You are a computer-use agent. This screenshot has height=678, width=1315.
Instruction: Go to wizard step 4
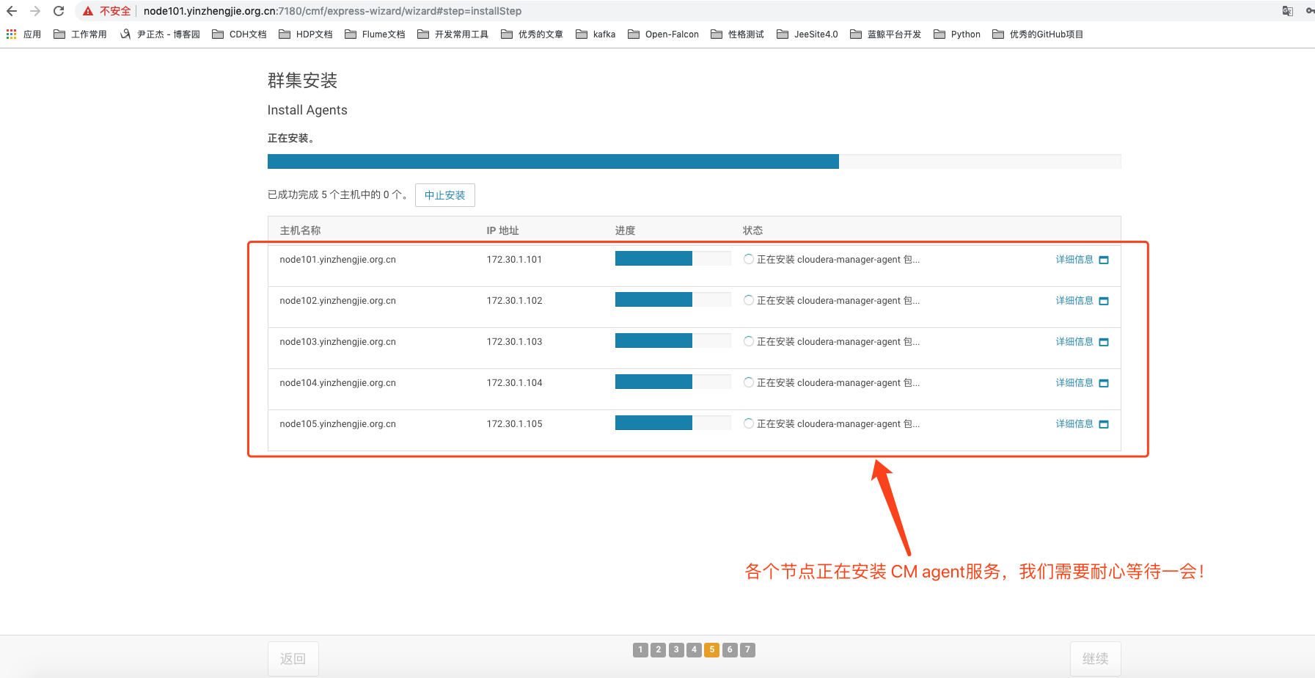tap(694, 649)
